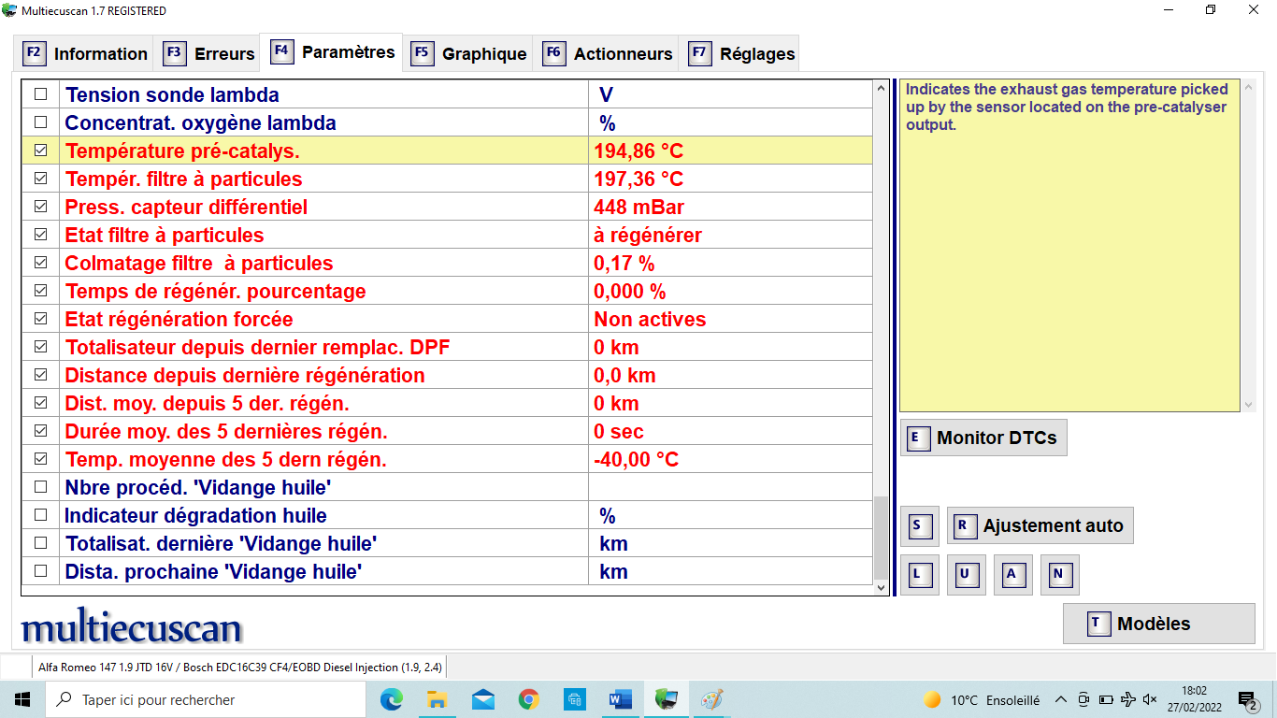Open Microsoft Edge from the taskbar
Image resolution: width=1277 pixels, height=718 pixels.
coord(391,699)
